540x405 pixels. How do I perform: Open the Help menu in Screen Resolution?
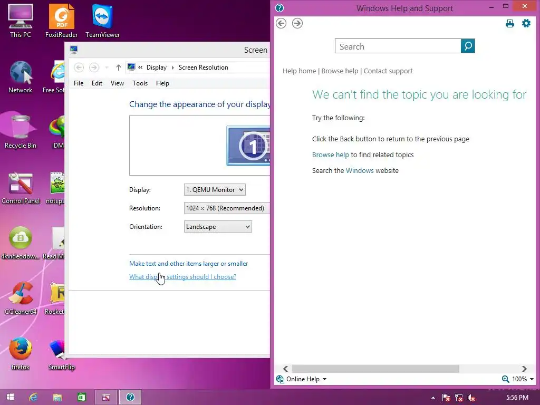162,83
